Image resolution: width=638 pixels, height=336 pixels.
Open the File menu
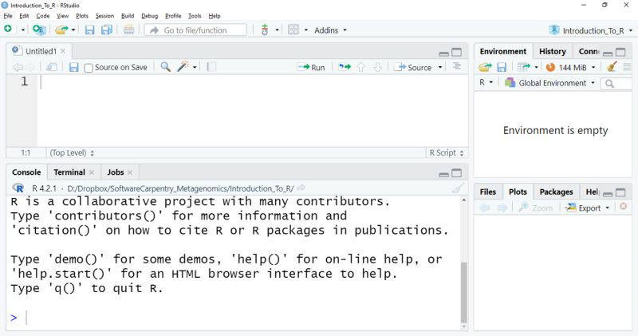click(8, 16)
